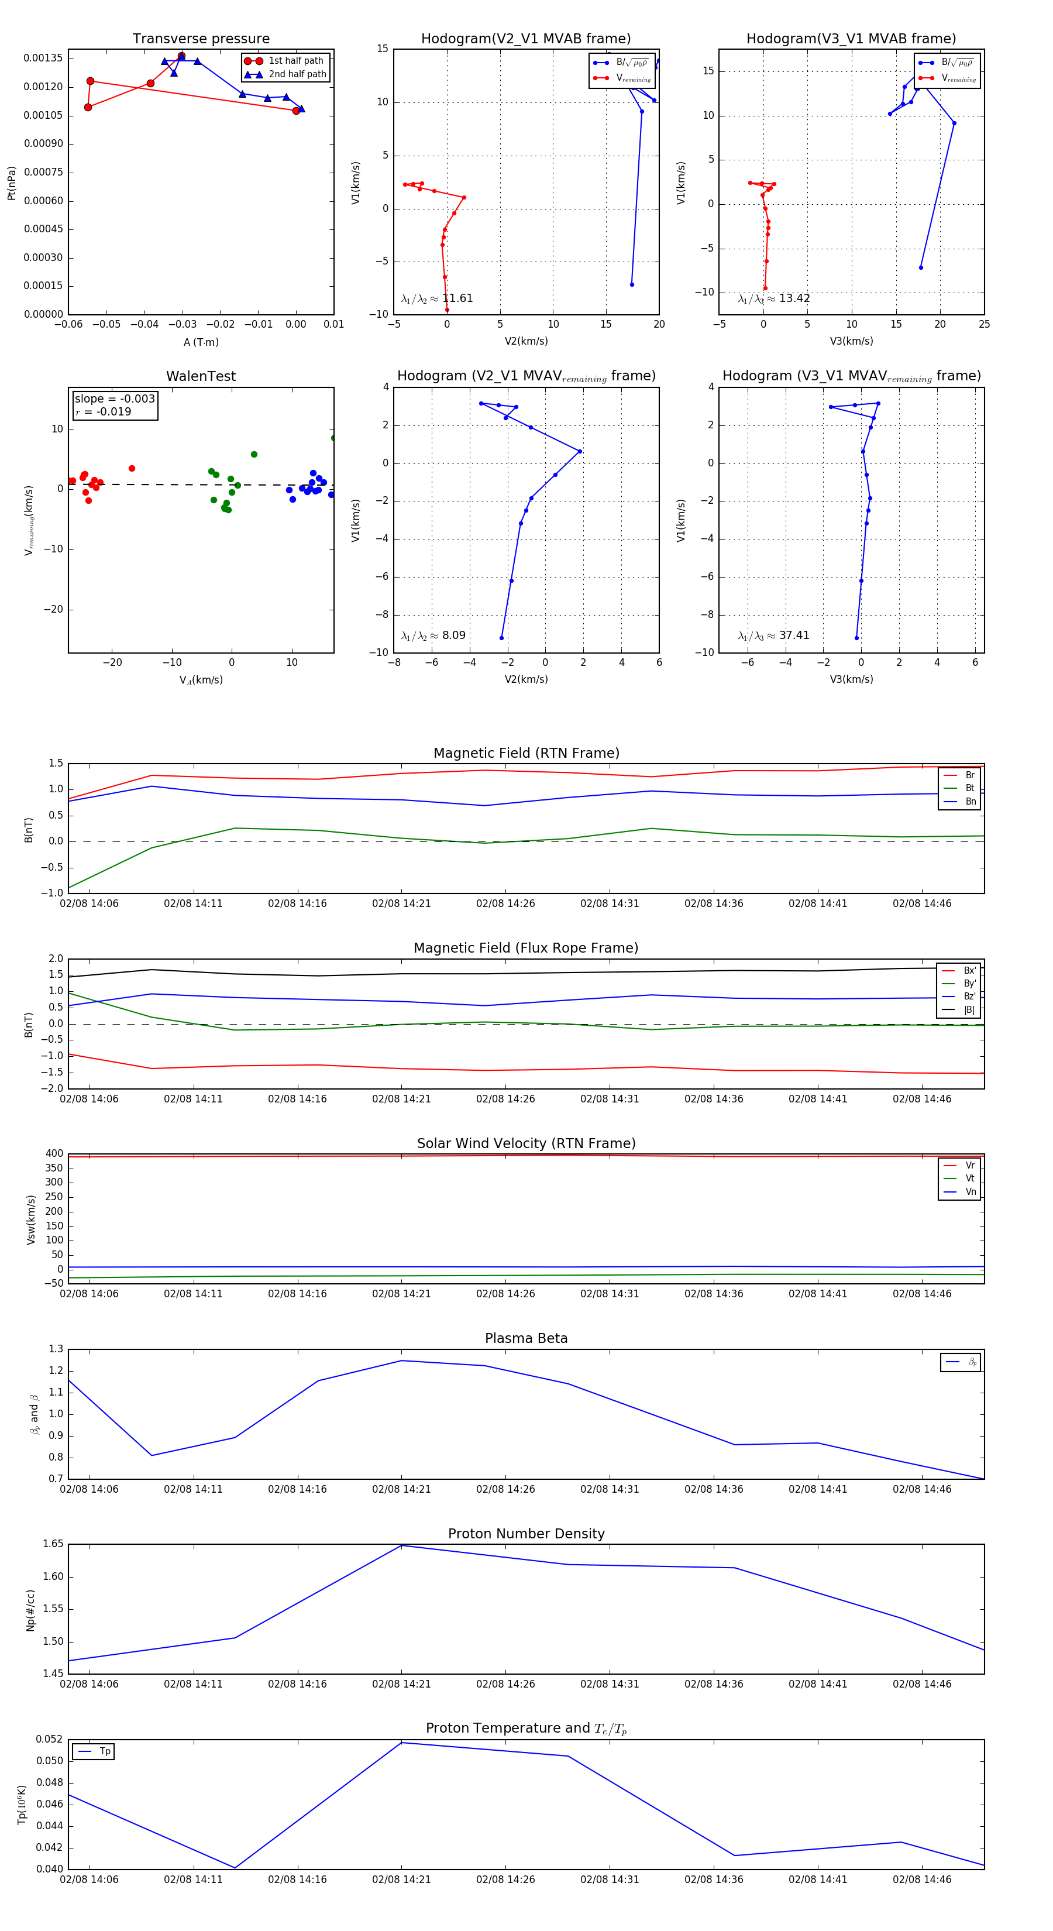The image size is (1053, 1931).
Task: Select the 'Vn' legend entry
Action: (959, 1192)
